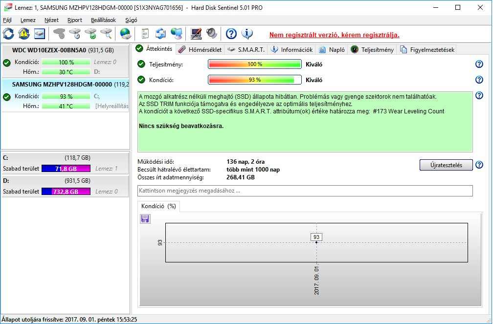493x324 pixels.
Task: Click the 'több mint 1000 nap' value
Action: (x=253, y=170)
